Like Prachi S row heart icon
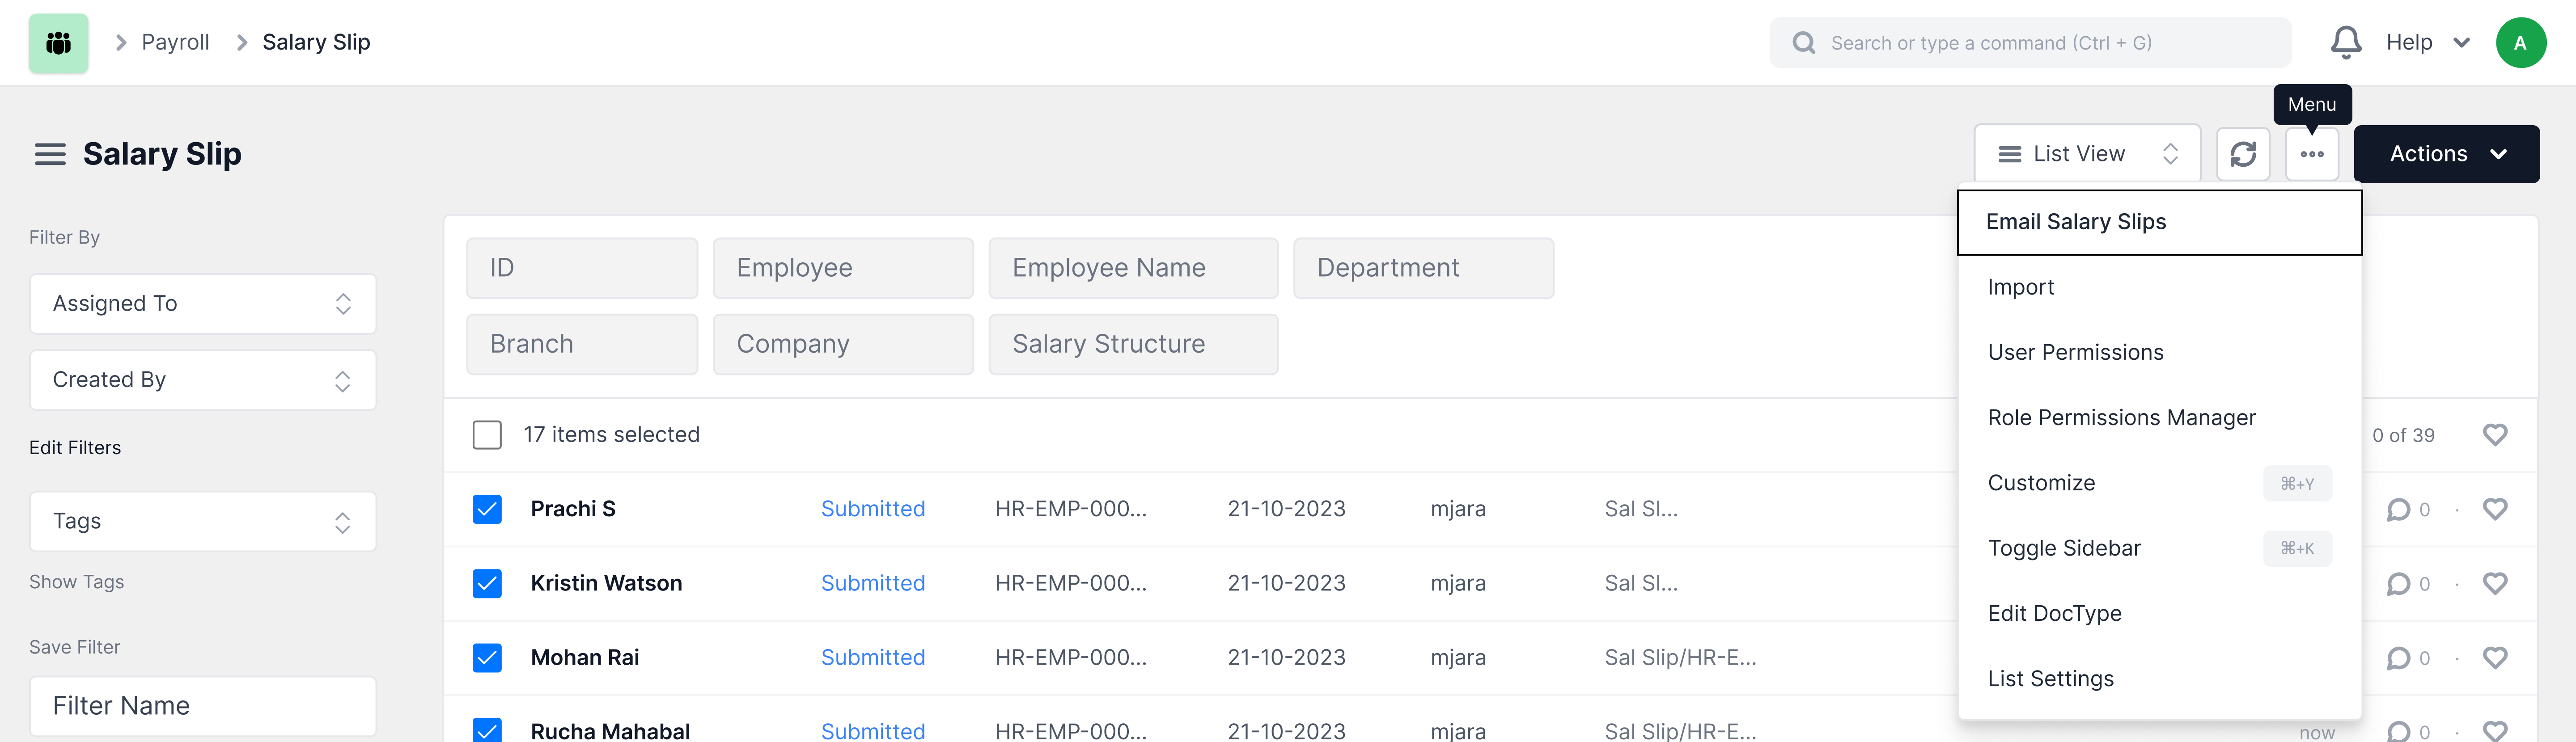Image resolution: width=2576 pixels, height=742 pixels. [x=2495, y=509]
